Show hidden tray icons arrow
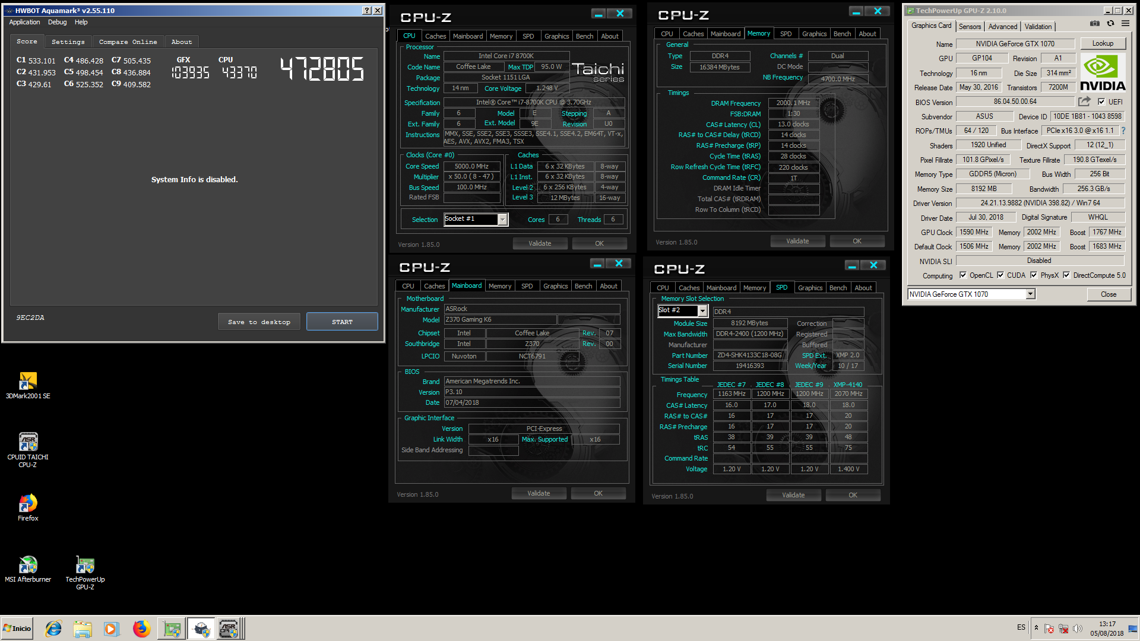Viewport: 1140px width, 641px height. pos(1036,628)
